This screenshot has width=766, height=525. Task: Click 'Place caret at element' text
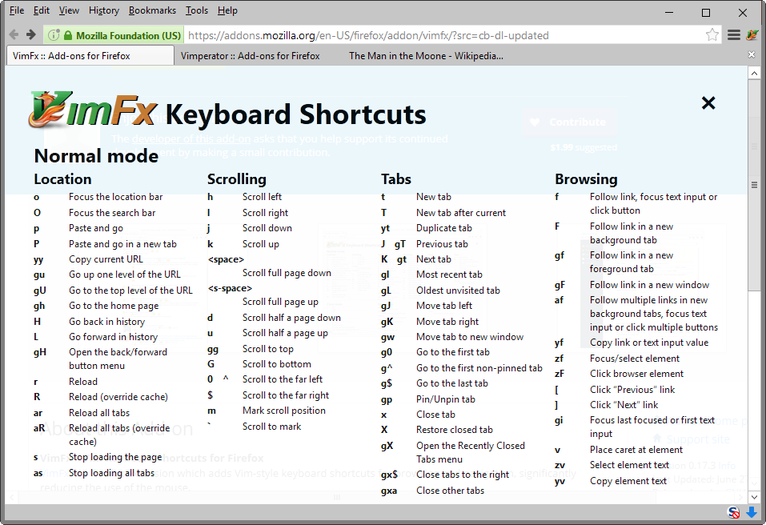(636, 450)
